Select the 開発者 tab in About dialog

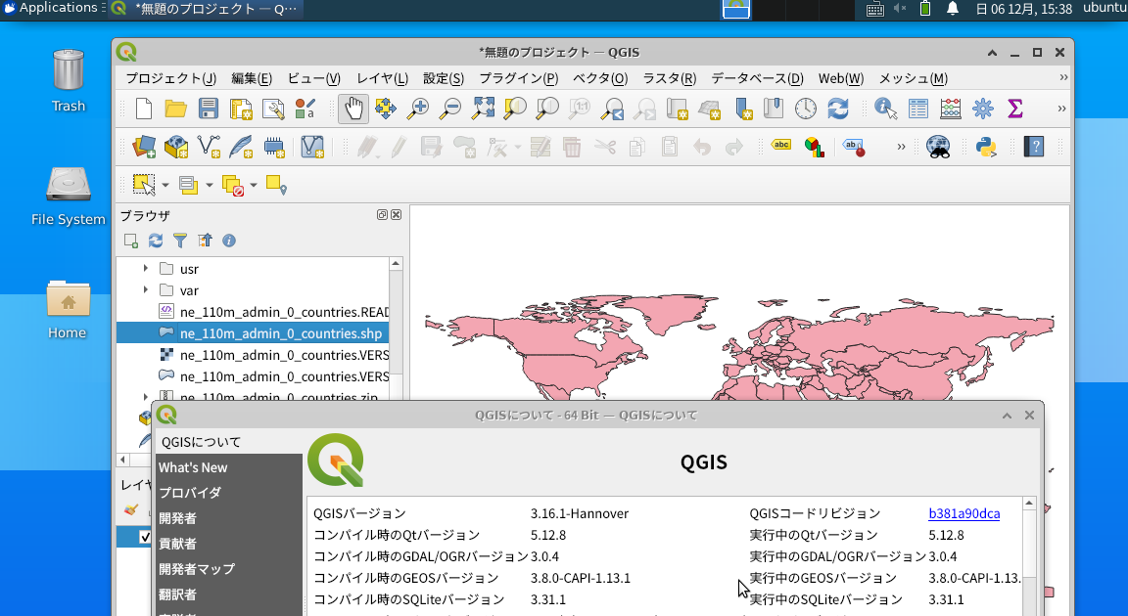click(x=229, y=518)
